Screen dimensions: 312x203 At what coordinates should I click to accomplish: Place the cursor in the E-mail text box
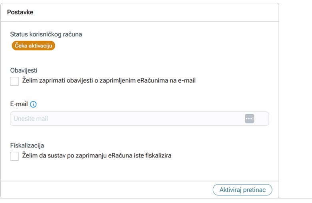click(124, 119)
